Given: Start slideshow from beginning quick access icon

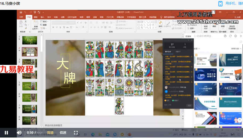Looking at the screenshot, I should tap(35, 12).
